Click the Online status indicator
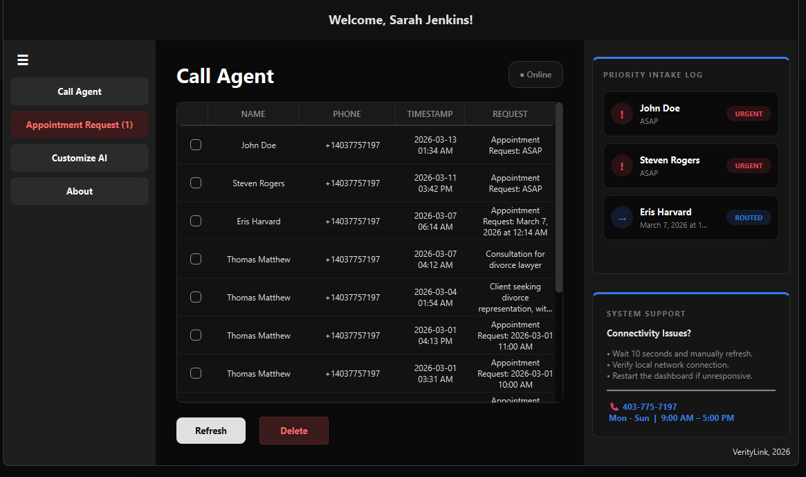 point(535,74)
